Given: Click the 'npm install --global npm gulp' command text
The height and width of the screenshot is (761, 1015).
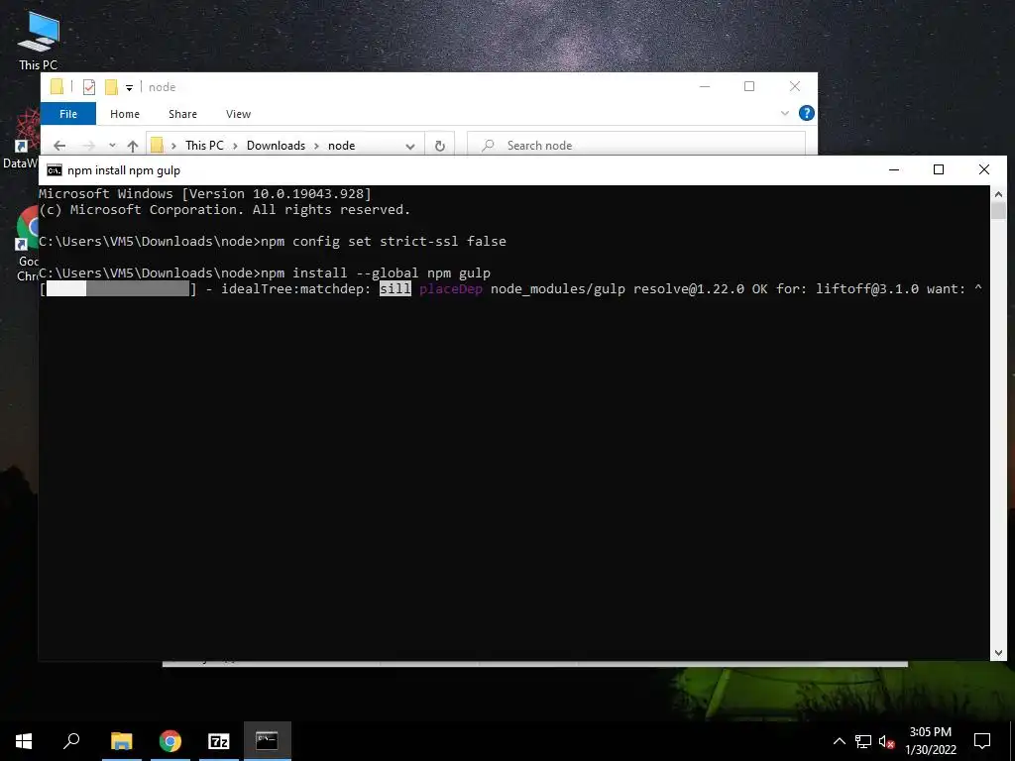Looking at the screenshot, I should pos(376,273).
